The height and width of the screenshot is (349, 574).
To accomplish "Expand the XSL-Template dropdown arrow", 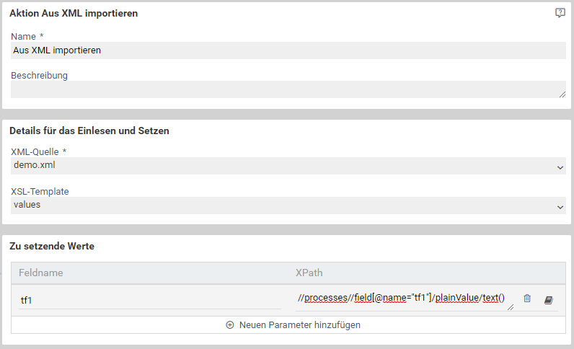I will tap(560, 207).
